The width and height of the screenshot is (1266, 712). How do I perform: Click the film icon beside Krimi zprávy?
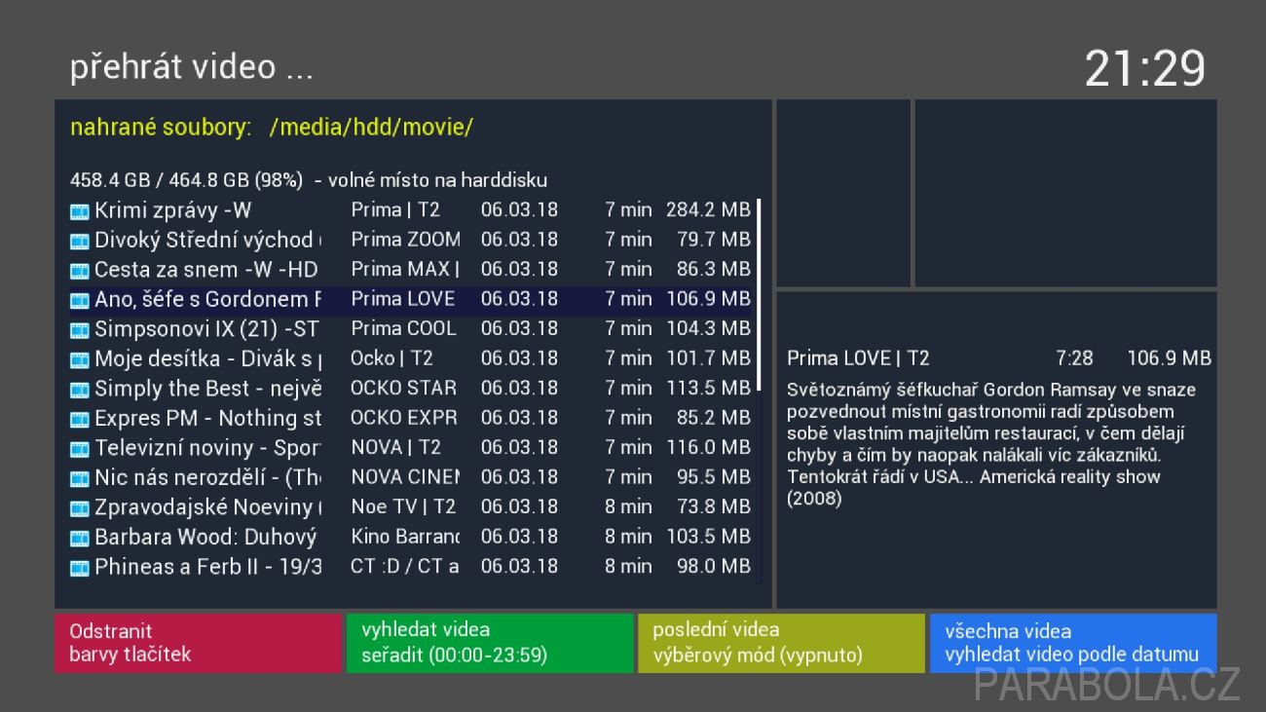(79, 211)
